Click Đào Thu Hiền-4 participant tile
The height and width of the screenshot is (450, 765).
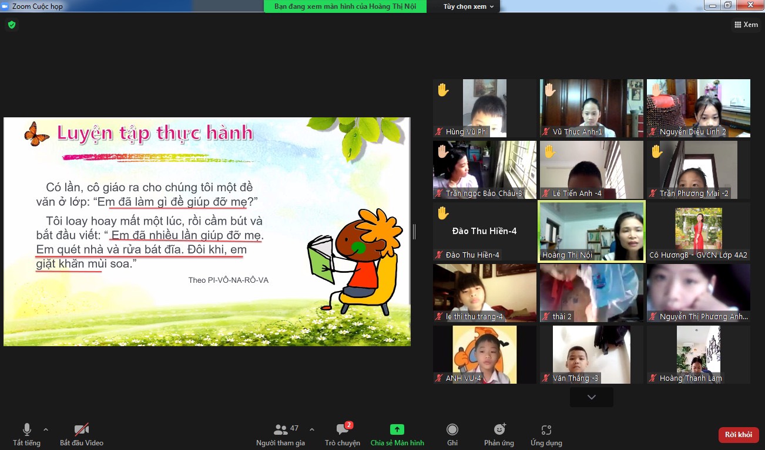pyautogui.click(x=485, y=231)
